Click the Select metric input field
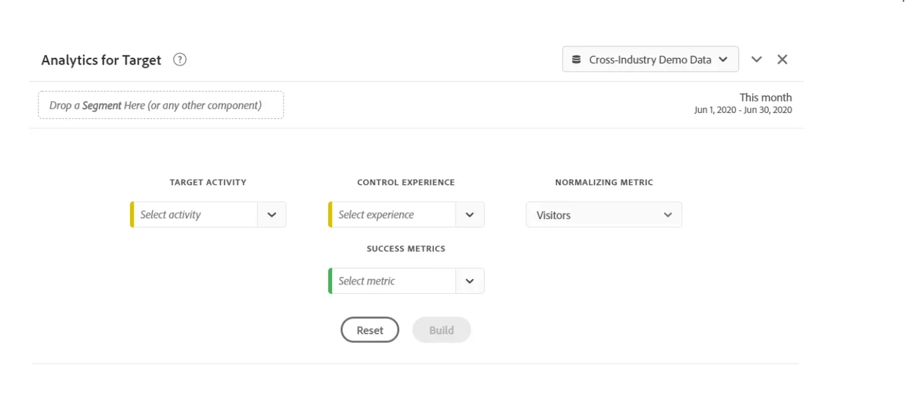 pos(393,281)
